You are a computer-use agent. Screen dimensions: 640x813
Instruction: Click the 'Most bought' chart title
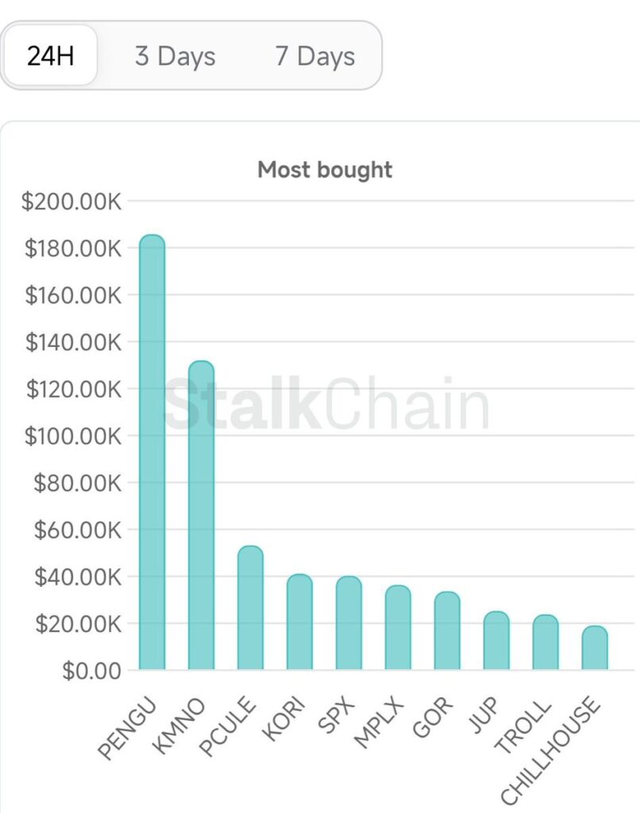325,169
